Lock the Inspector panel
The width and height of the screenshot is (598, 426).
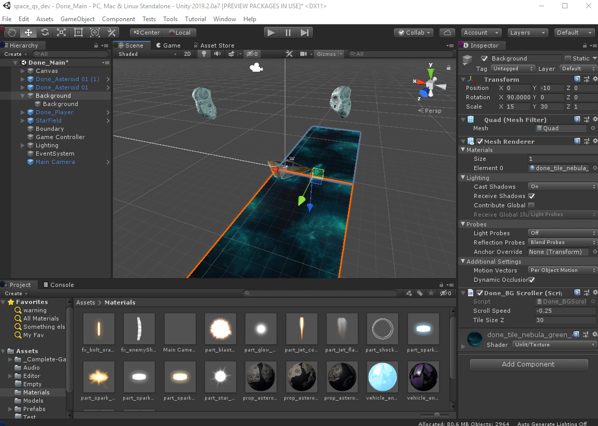point(585,45)
